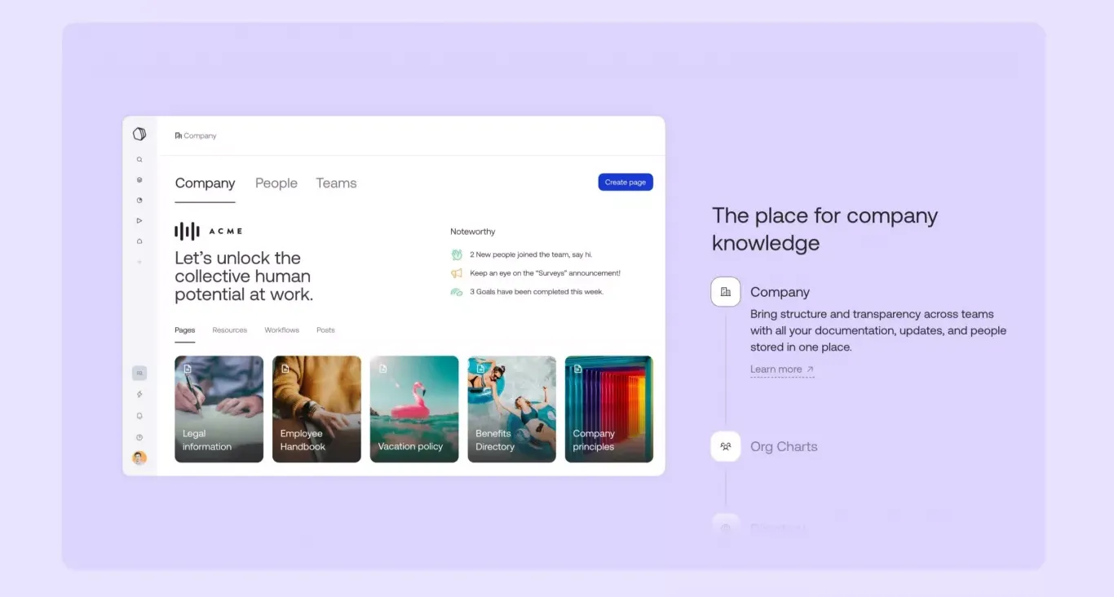Open the Benefits Directory page card
The height and width of the screenshot is (597, 1114).
pos(511,409)
